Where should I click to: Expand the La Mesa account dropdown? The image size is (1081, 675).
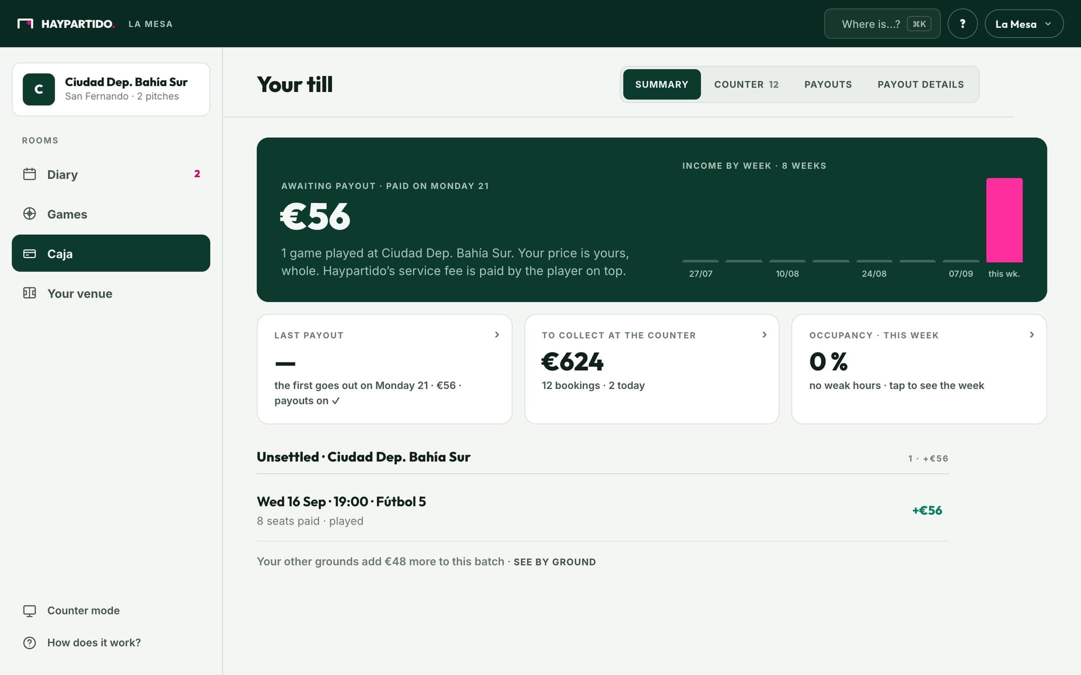click(1024, 23)
